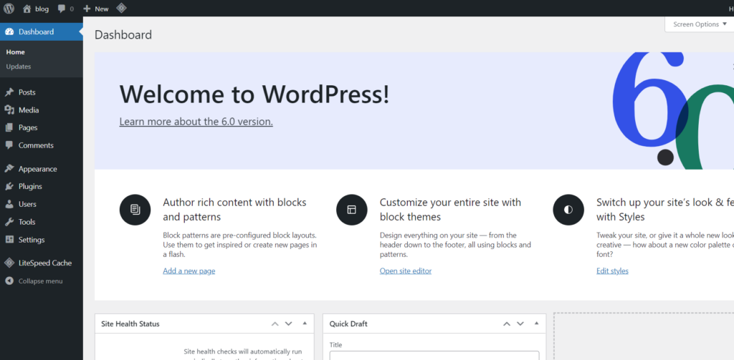This screenshot has width=734, height=360.
Task: Open Settings menu label
Action: 32,240
